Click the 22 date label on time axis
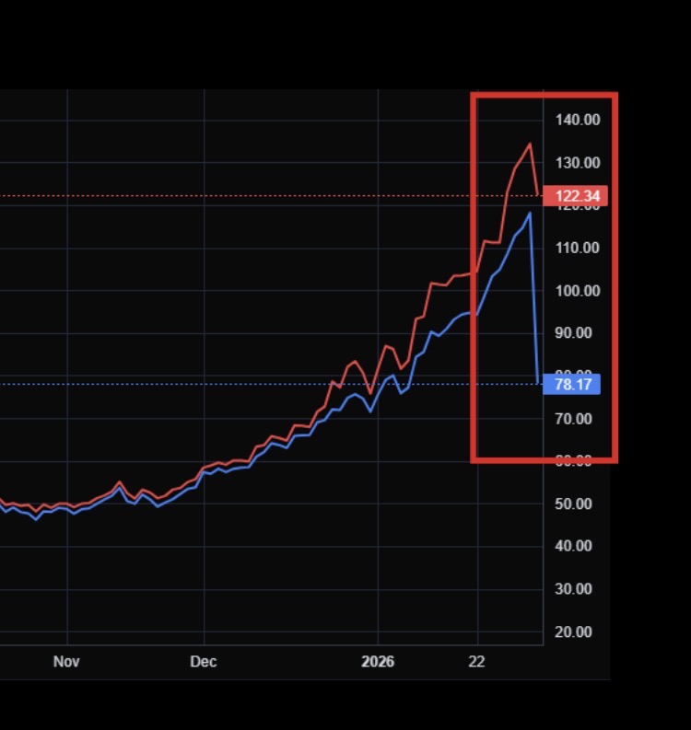Screen dimensions: 691x730 476,662
